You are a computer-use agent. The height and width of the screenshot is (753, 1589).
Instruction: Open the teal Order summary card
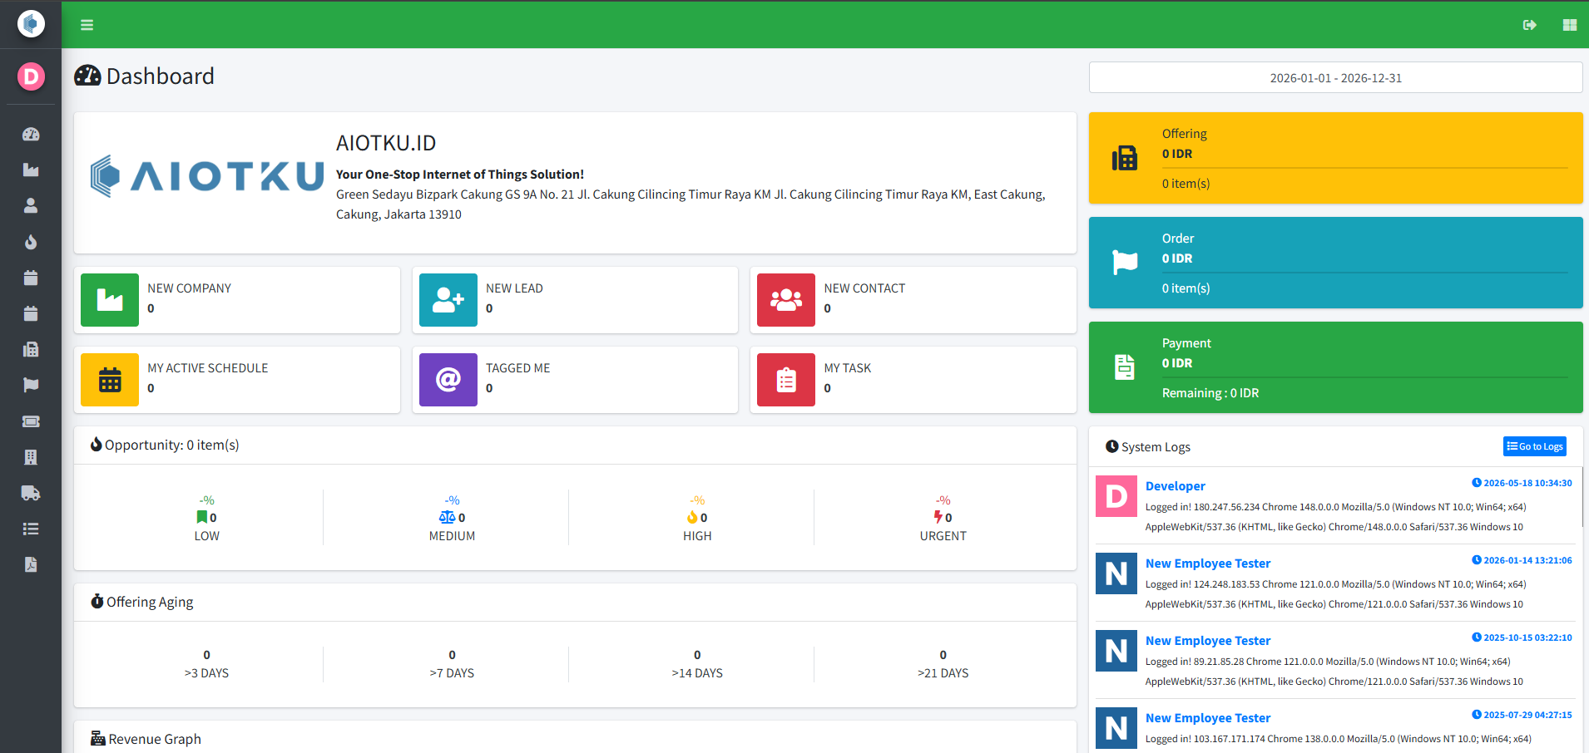(1336, 263)
